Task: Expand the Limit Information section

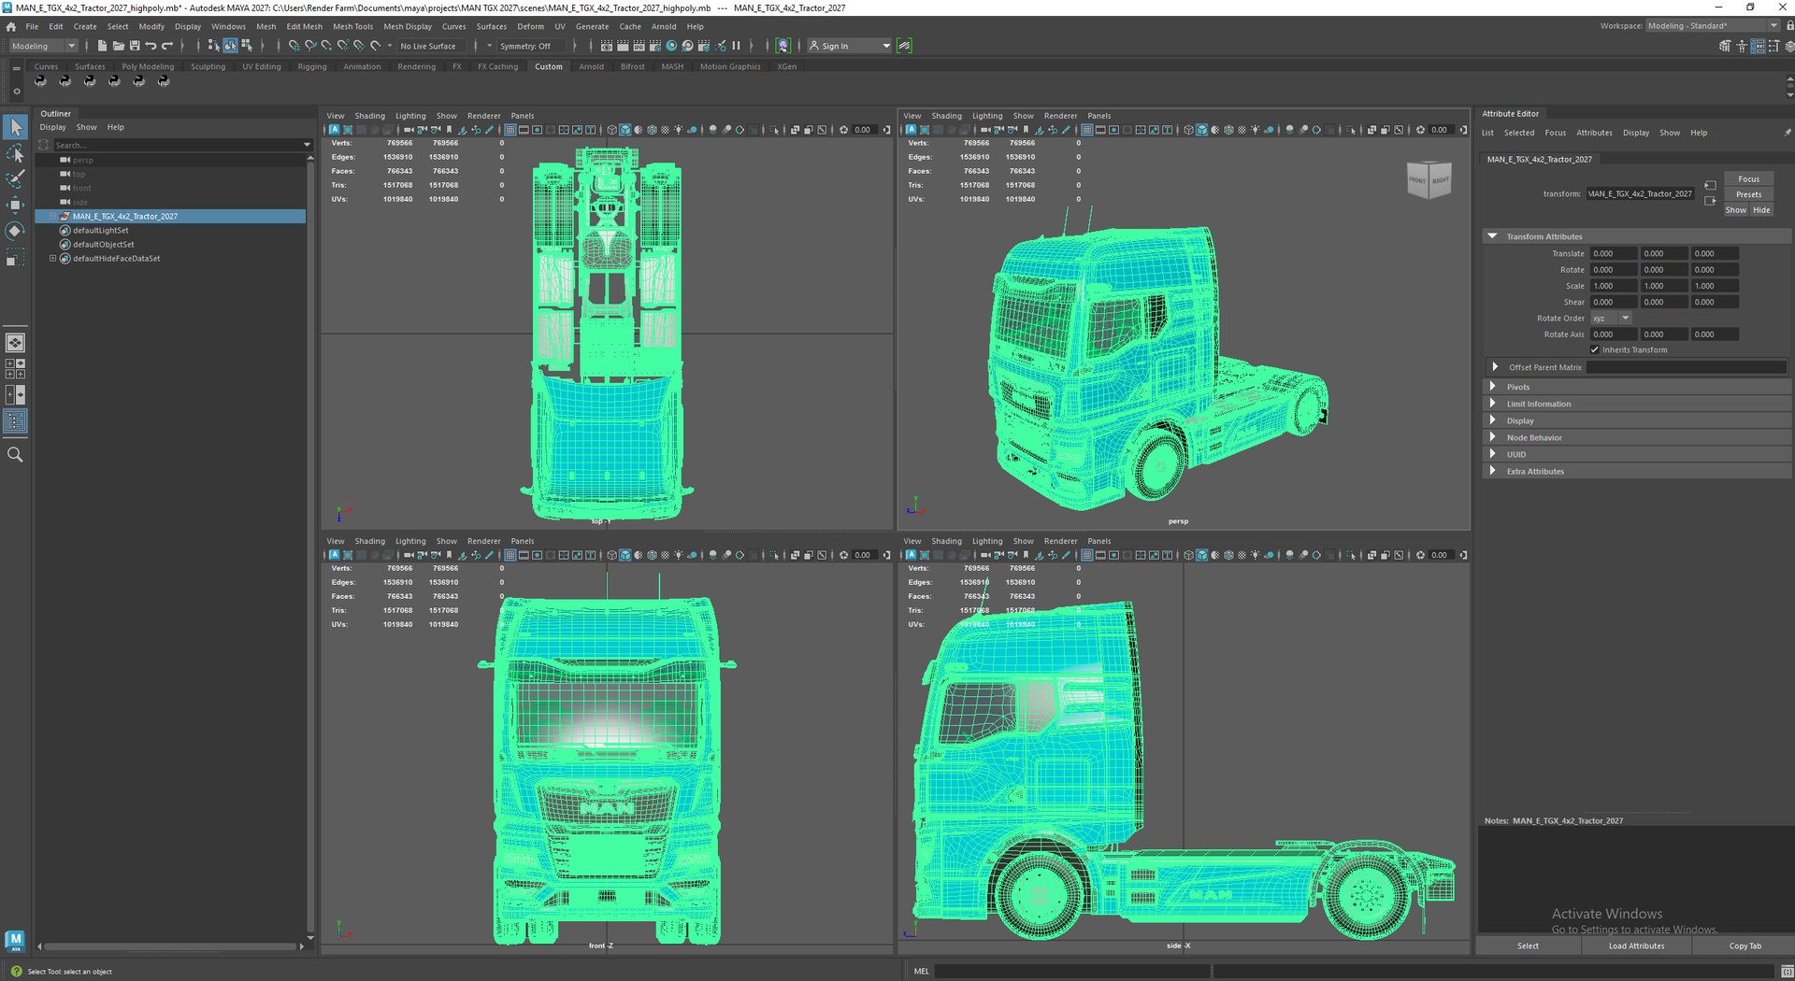Action: (x=1492, y=404)
